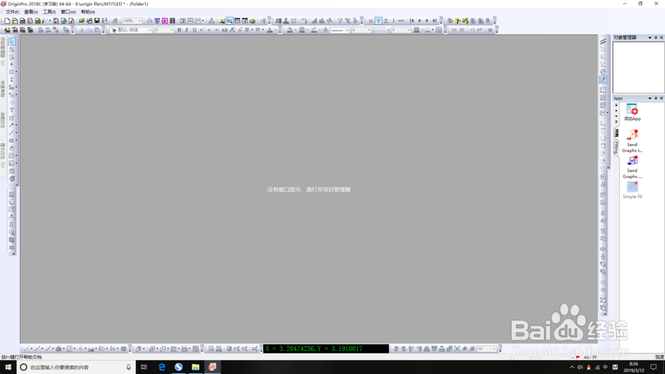The height and width of the screenshot is (374, 665).
Task: Switch to the Fitting tab in Apps panel
Action: pyautogui.click(x=616, y=147)
